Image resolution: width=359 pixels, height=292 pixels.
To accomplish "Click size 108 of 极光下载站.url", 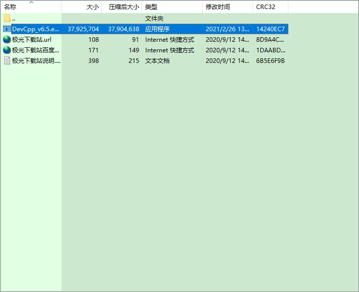I will coord(94,40).
